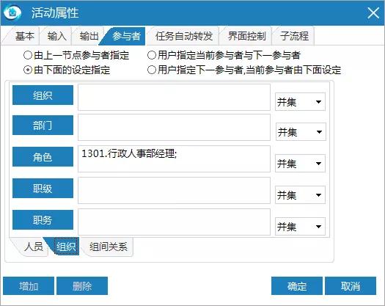Select radio 由上一节点参与者指定

coord(76,55)
